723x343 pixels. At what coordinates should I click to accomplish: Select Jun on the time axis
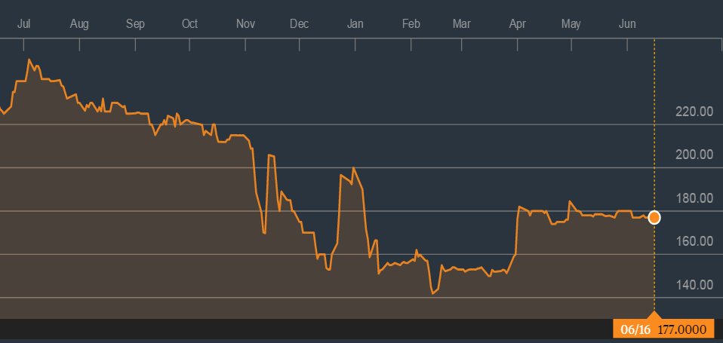[x=627, y=24]
